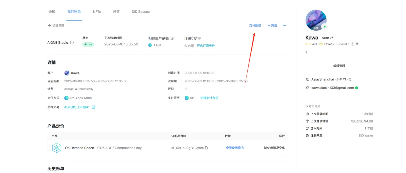The height and width of the screenshot is (173, 406).
Task: Click the large Kawa profile avatar
Action: click(x=316, y=20)
